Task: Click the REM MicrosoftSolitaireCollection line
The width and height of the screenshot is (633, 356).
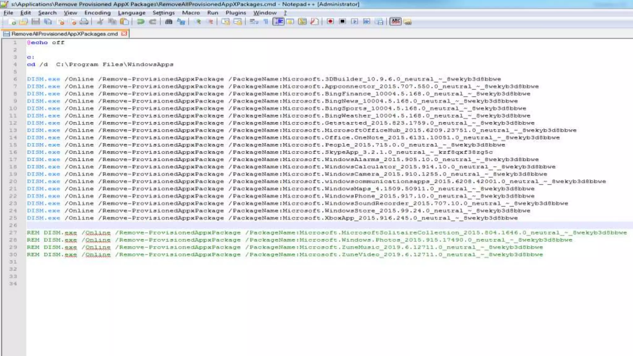Action: (327, 233)
